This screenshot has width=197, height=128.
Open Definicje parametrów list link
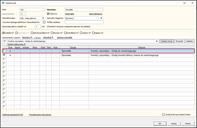tap(13, 115)
